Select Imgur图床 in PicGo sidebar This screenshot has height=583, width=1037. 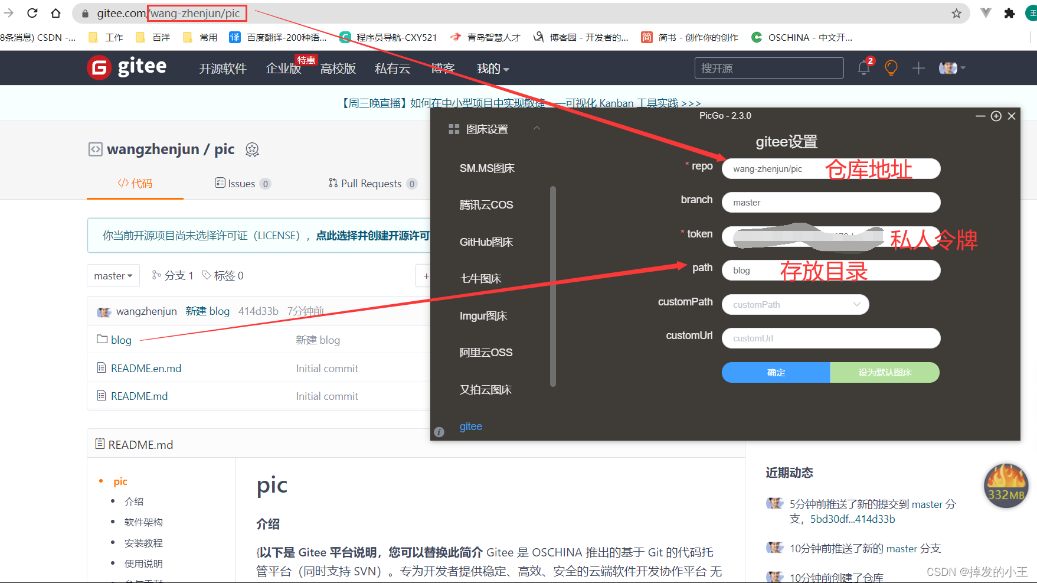click(483, 315)
